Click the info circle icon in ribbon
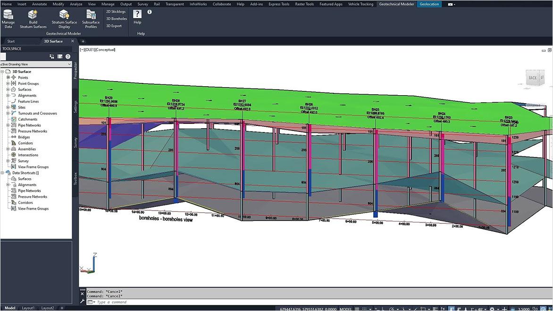 [150, 12]
